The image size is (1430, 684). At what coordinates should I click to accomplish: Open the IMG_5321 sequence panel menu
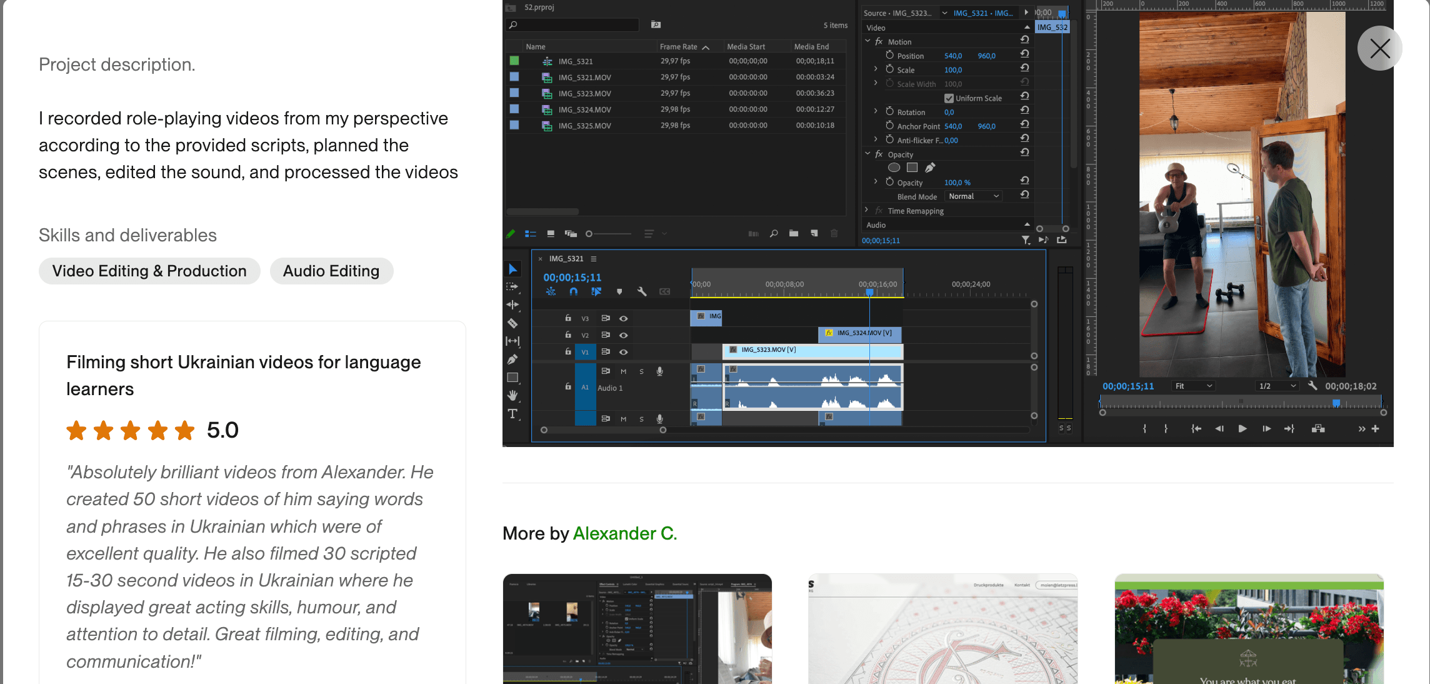tap(594, 259)
